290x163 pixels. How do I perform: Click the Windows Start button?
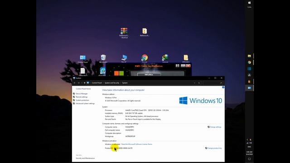coord(249,3)
